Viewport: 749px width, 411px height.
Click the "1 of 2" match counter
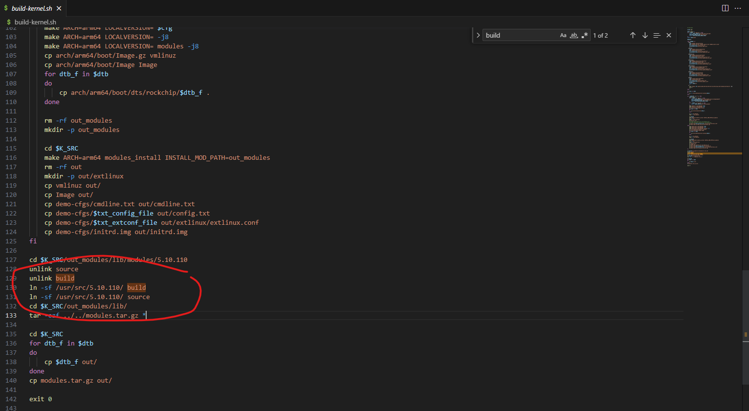tap(600, 35)
